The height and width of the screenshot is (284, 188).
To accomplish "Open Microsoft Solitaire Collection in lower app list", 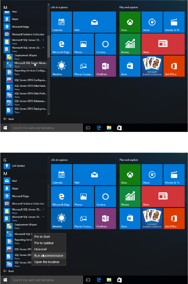I will click(25, 203).
